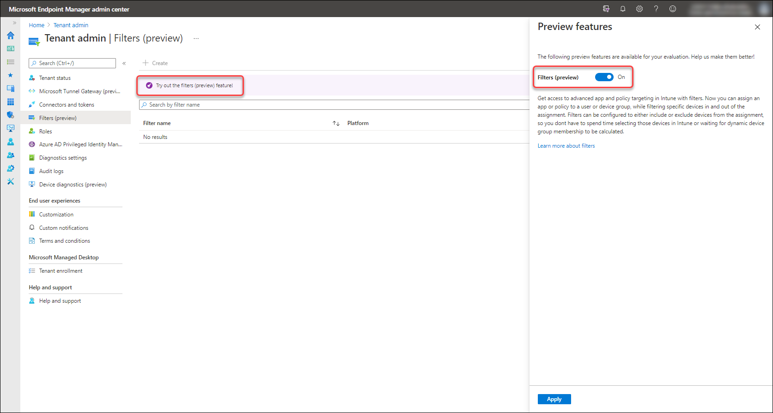Expand the left navigation rail with double chevron
Screen dimensions: 773x413
click(x=14, y=23)
